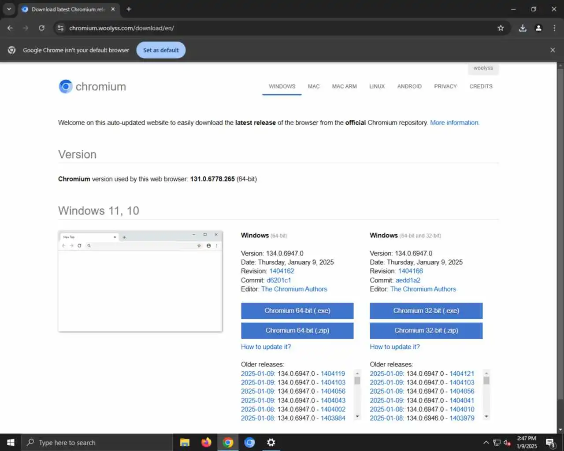The height and width of the screenshot is (451, 564).
Task: Click the 32-bit older releases scroll down arrow
Action: click(x=486, y=416)
